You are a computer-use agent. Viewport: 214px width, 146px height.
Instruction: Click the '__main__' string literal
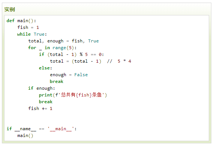point(61,129)
